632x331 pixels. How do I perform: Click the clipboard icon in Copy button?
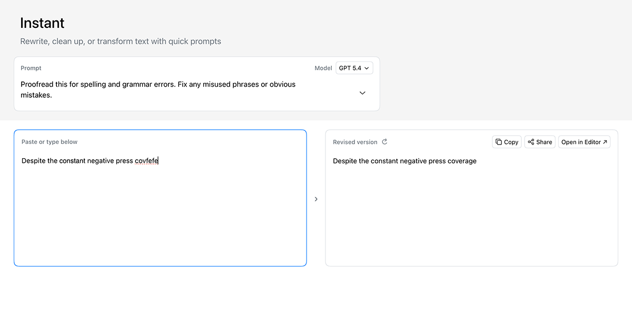499,142
